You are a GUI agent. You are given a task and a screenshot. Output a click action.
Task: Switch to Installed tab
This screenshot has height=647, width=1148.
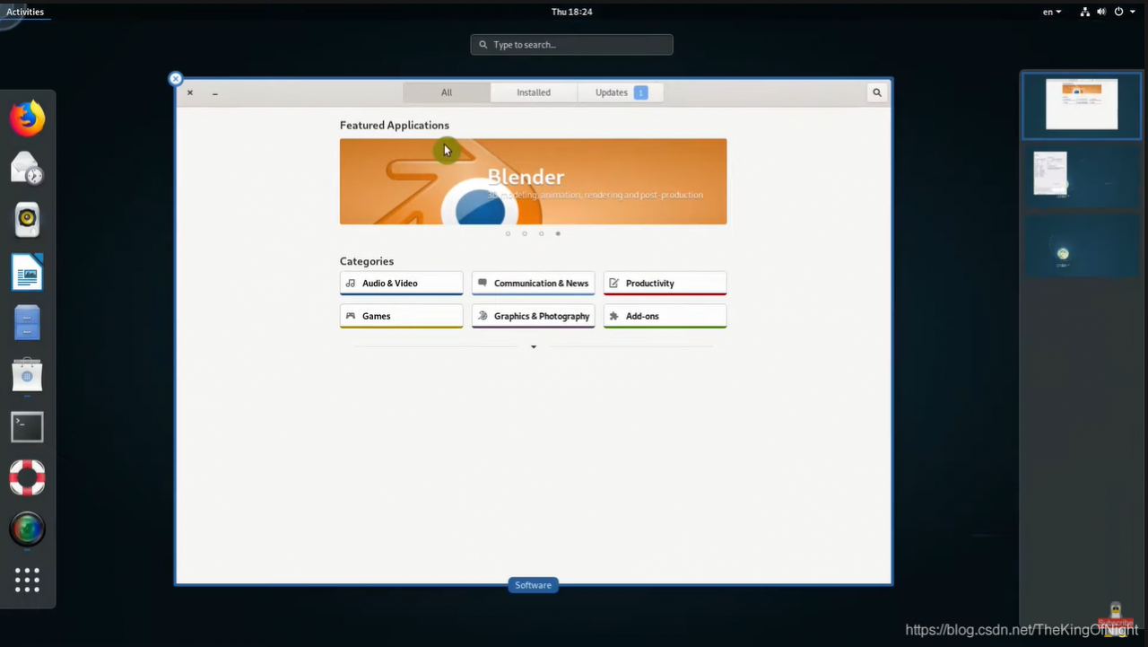(x=534, y=92)
